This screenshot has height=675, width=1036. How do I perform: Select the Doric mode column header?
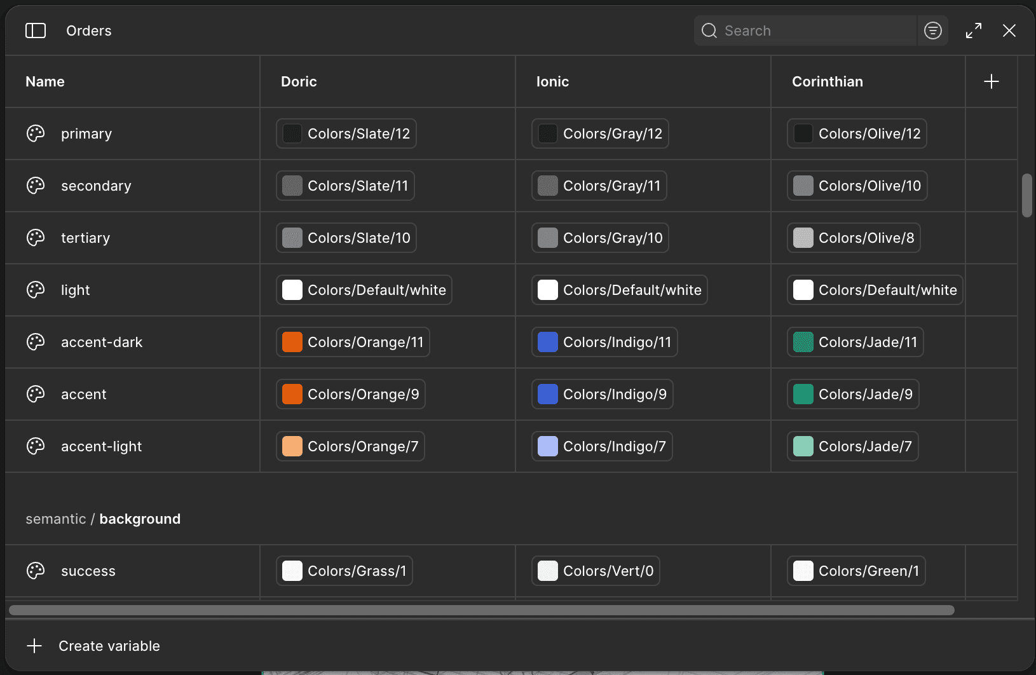[x=299, y=81]
